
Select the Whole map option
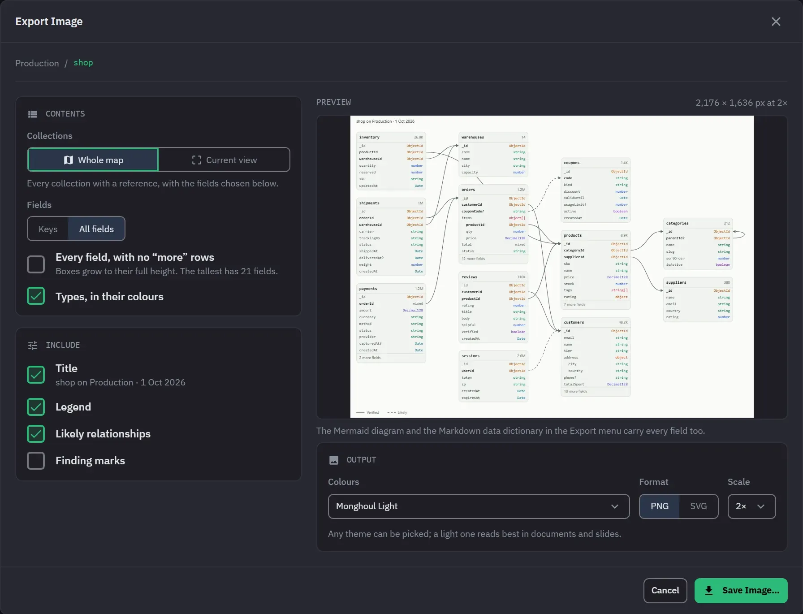point(93,160)
